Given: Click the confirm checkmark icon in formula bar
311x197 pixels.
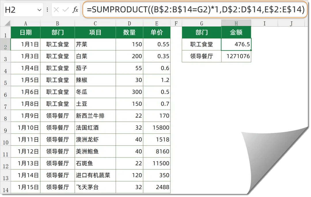Looking at the screenshot, I should pyautogui.click(x=65, y=10).
